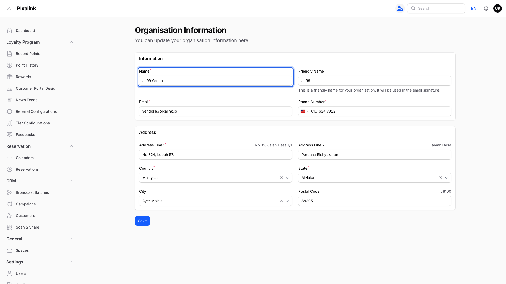Open the Rewards menu item
Image resolution: width=506 pixels, height=284 pixels.
click(x=23, y=77)
